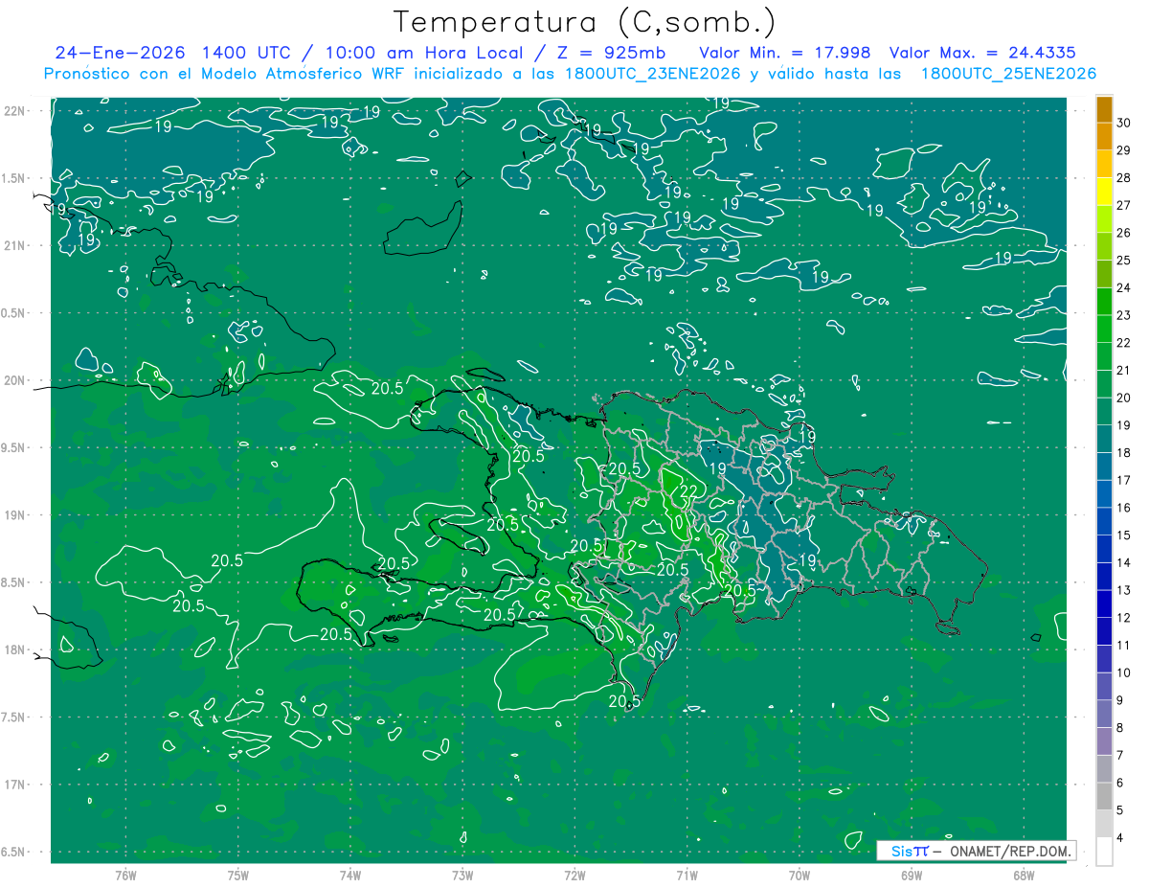Click the '23' value on the color scale

pos(1124,315)
